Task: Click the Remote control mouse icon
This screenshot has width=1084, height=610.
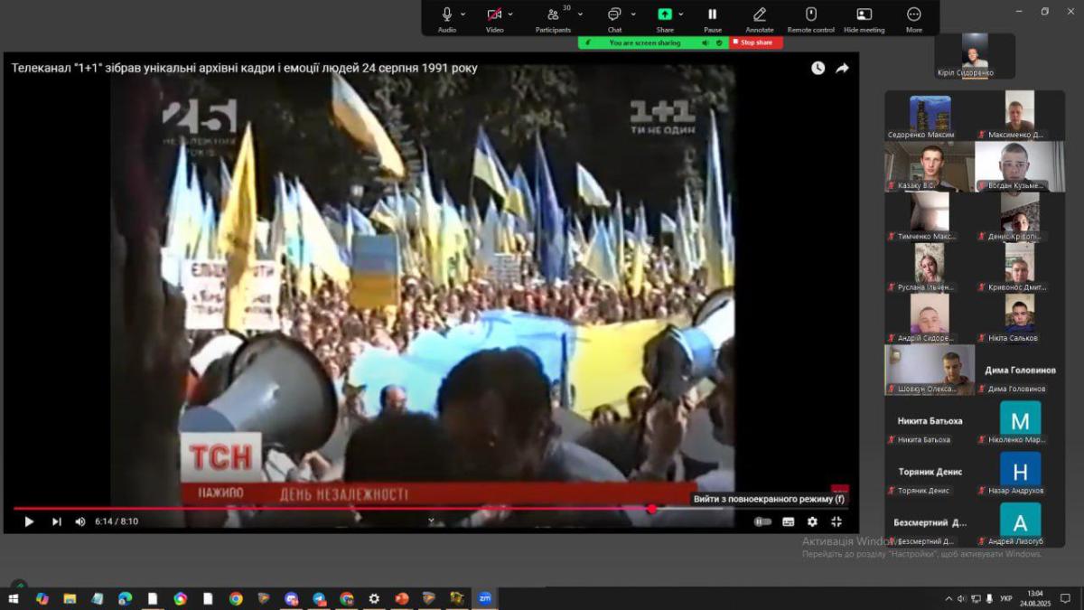Action: [811, 14]
